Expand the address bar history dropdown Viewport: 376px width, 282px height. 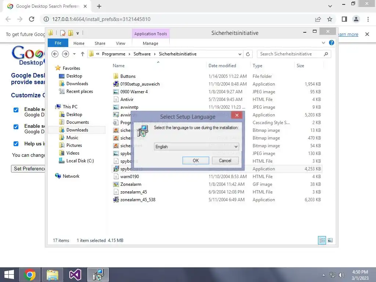240,54
